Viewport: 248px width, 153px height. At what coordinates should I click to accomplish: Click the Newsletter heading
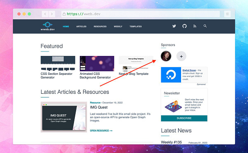[172, 93]
